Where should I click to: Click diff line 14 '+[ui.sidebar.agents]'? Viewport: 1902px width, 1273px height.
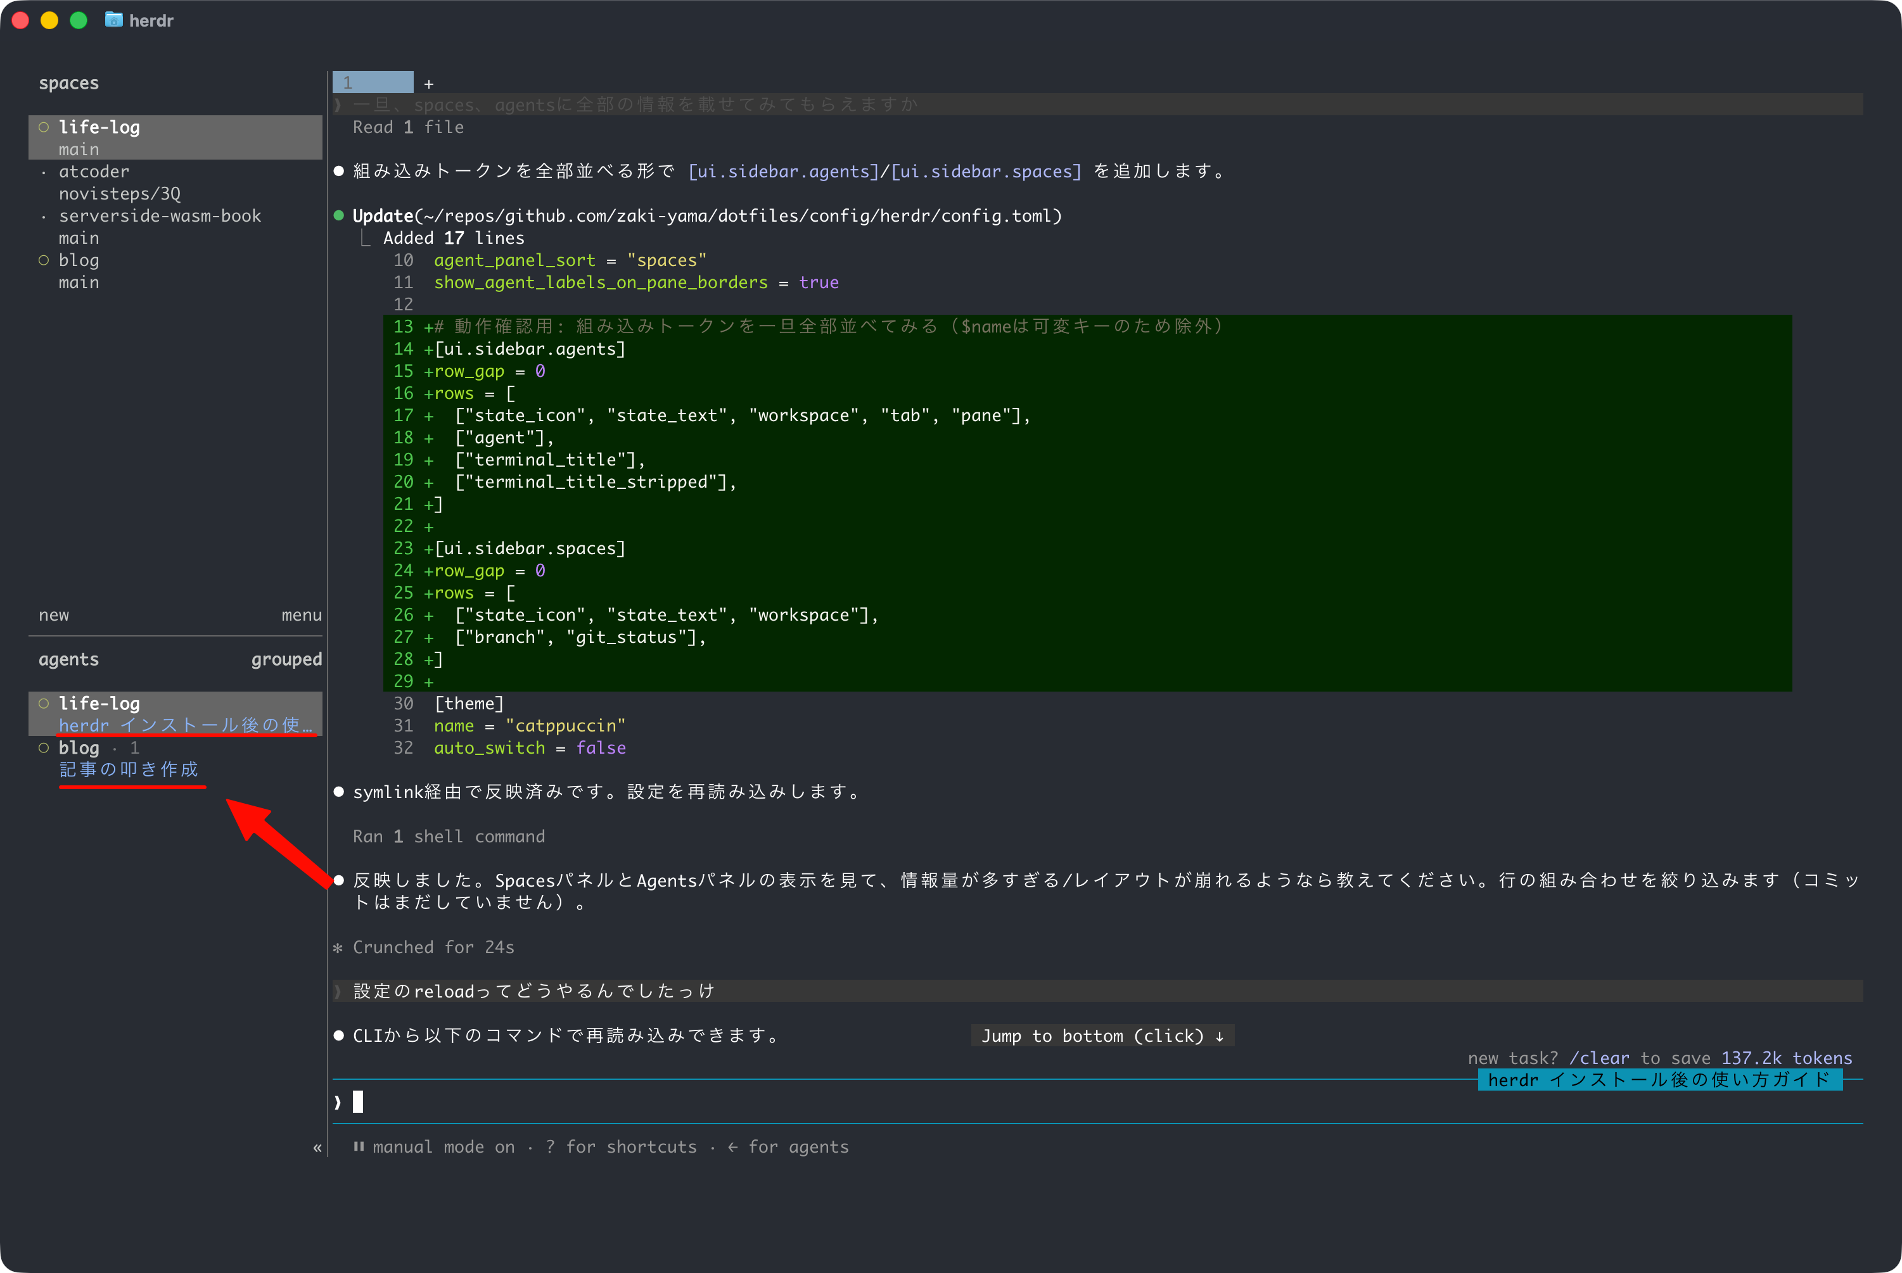(525, 349)
